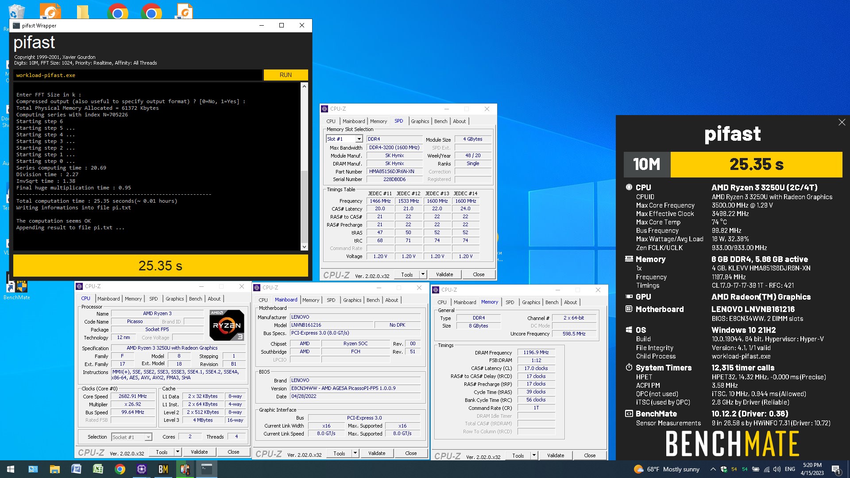
Task: Switch to BenchMate via BM taskbar icon
Action: pyautogui.click(x=163, y=469)
